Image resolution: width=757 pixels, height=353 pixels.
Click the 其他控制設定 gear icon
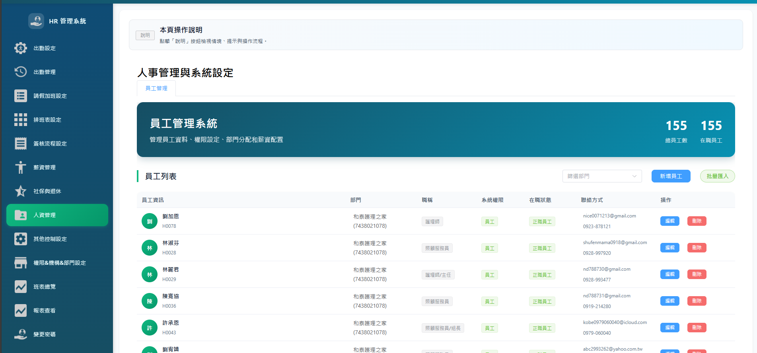21,239
